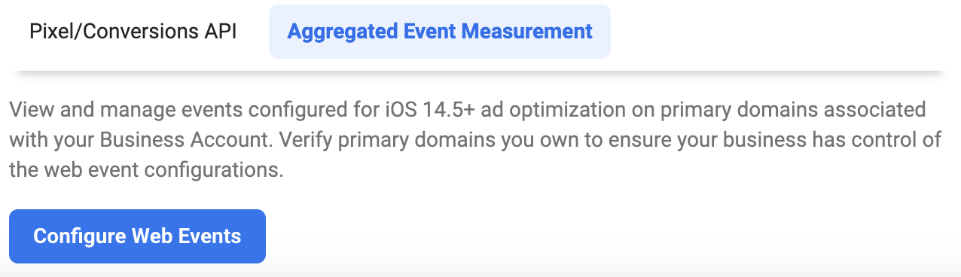Click the word "Aggregated" in the active tab
The image size is (961, 277).
pos(336,32)
